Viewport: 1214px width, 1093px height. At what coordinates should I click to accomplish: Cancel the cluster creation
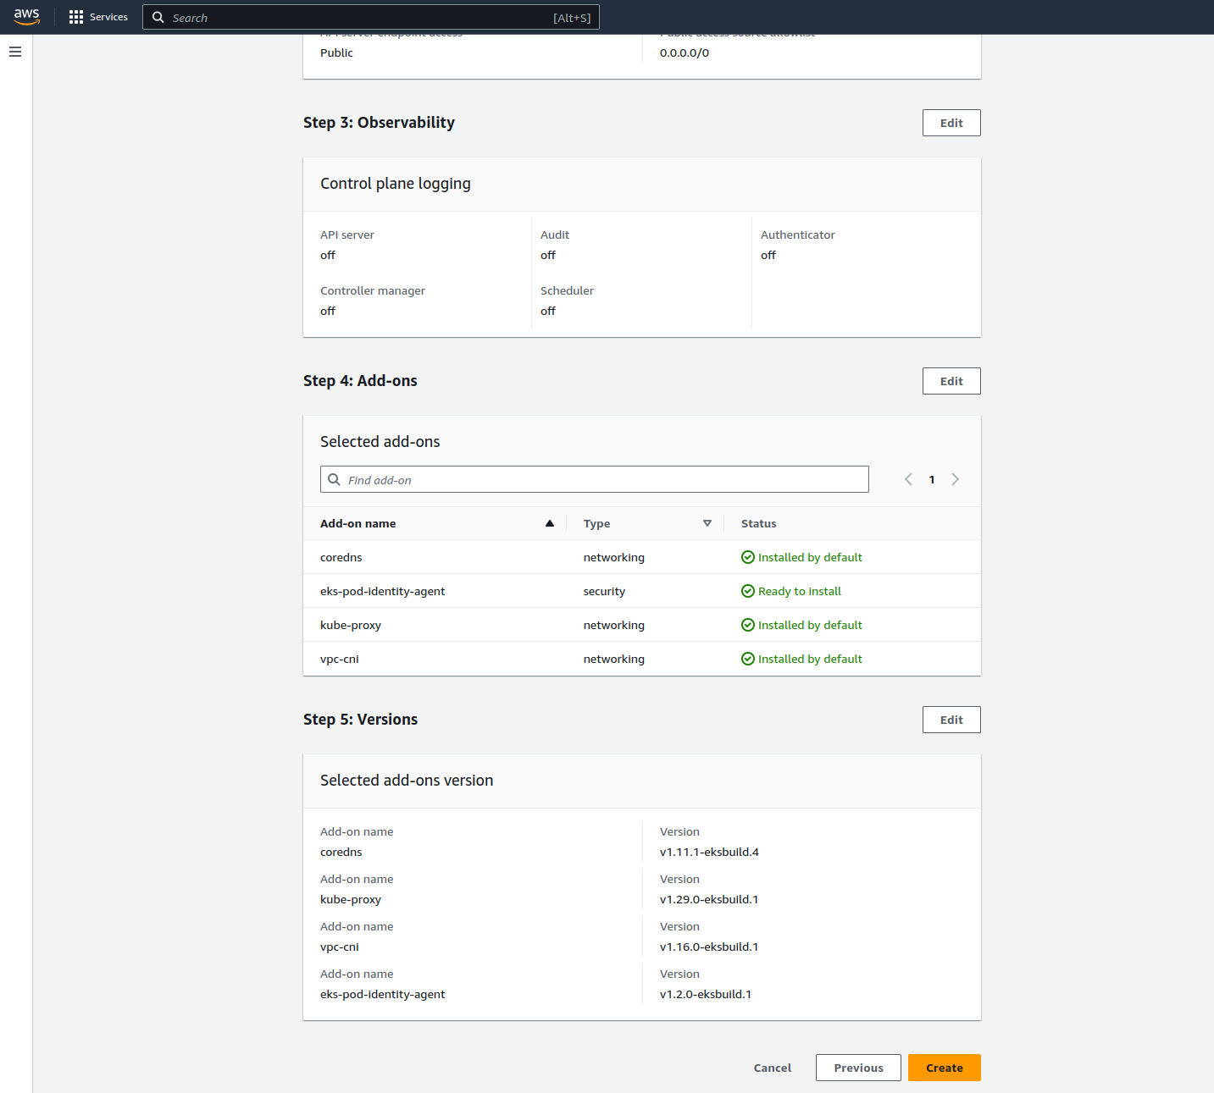click(773, 1068)
